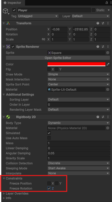The image size is (112, 202).
Task: Disable the Sprite Renderer component checkbox
Action: pos(13,47)
